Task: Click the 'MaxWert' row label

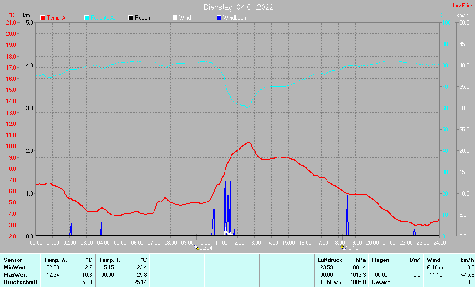Action: [15, 275]
